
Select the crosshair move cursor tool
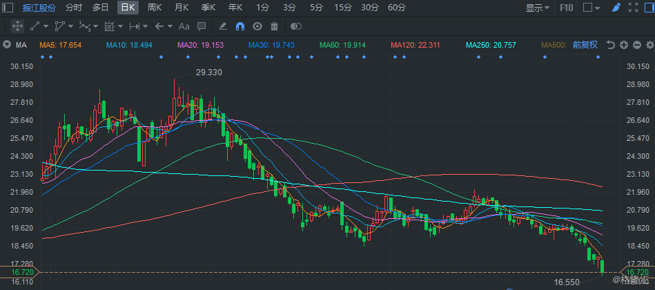(x=19, y=26)
